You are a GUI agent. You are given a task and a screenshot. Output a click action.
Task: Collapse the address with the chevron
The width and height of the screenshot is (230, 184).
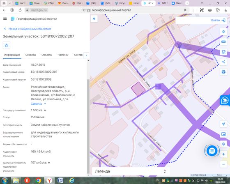45,103
